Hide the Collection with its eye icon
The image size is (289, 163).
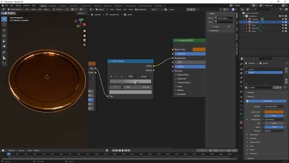(283, 16)
